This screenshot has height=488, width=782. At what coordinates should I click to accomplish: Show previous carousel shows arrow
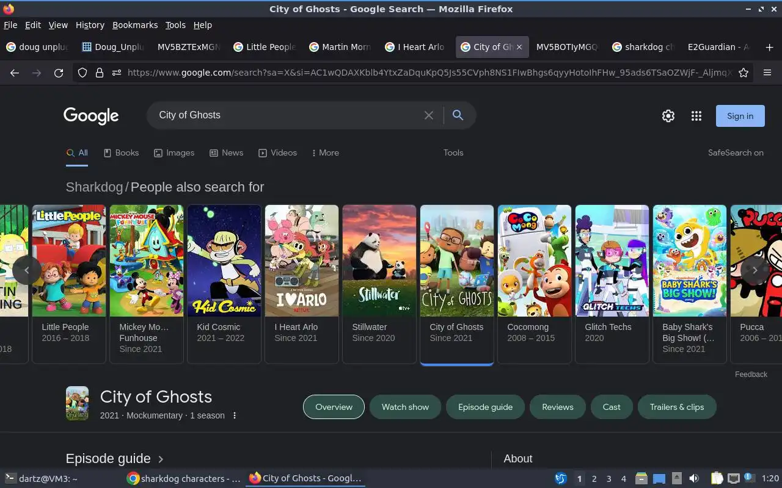(26, 270)
